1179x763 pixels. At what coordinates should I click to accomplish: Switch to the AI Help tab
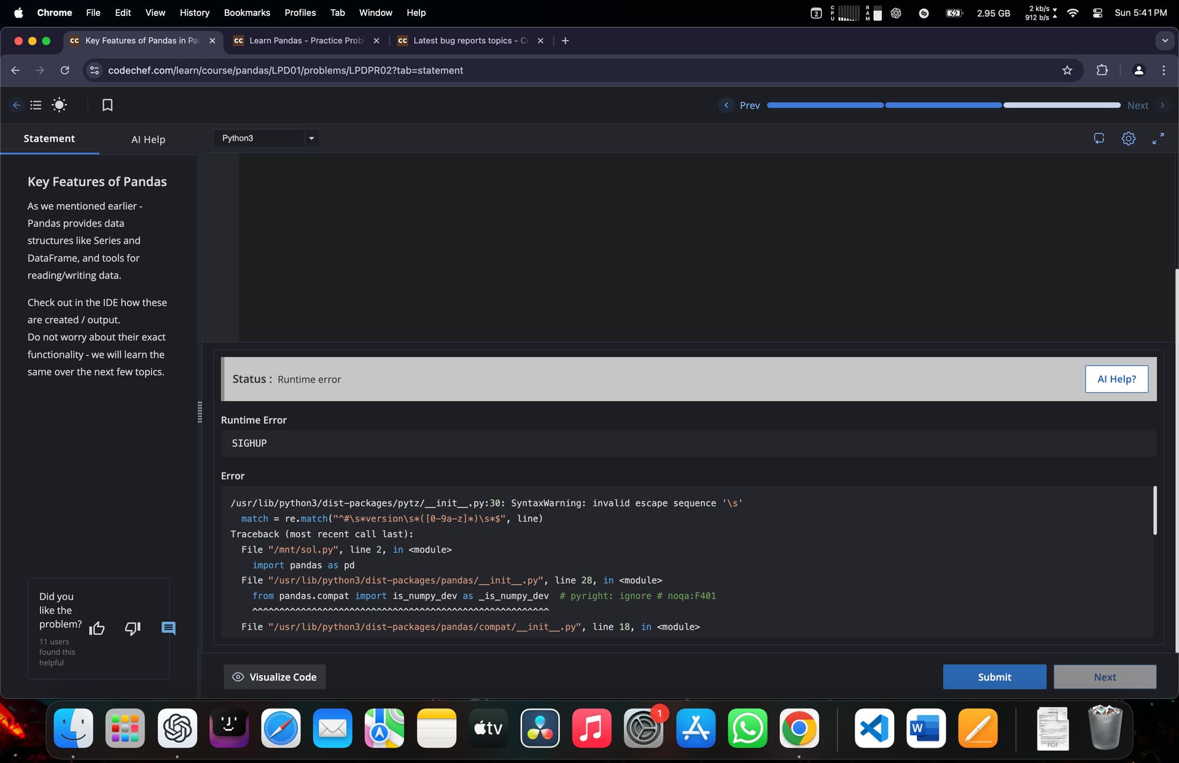(148, 139)
